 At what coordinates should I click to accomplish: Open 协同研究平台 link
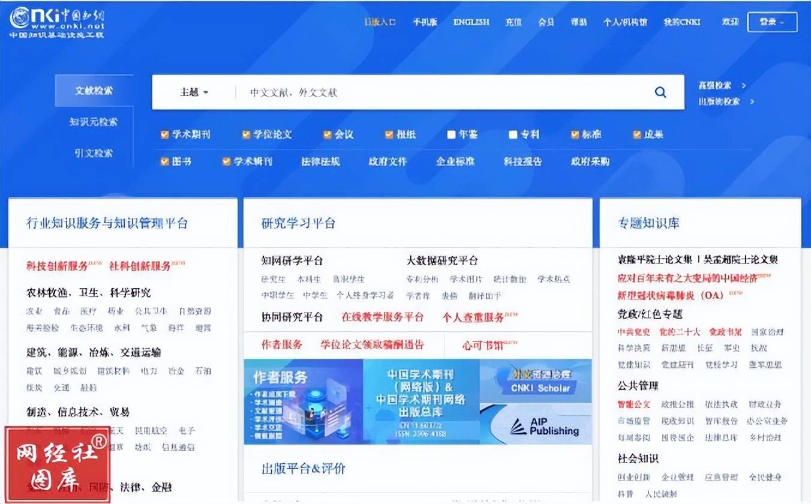pos(292,317)
